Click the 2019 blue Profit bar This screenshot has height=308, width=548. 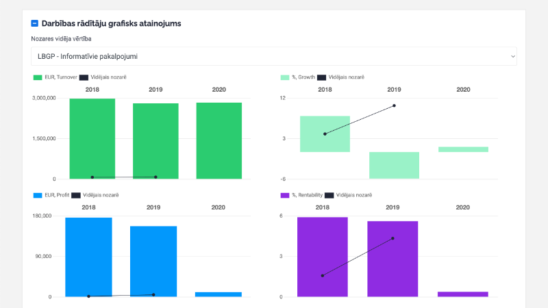(153, 261)
